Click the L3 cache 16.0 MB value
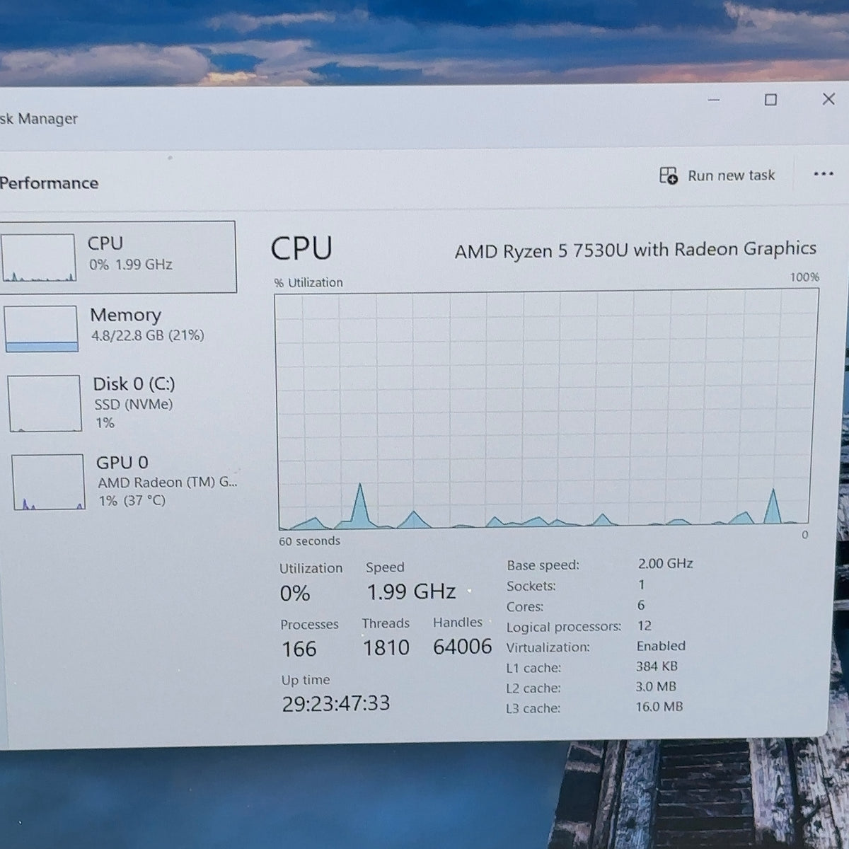This screenshot has height=849, width=849. [x=659, y=706]
